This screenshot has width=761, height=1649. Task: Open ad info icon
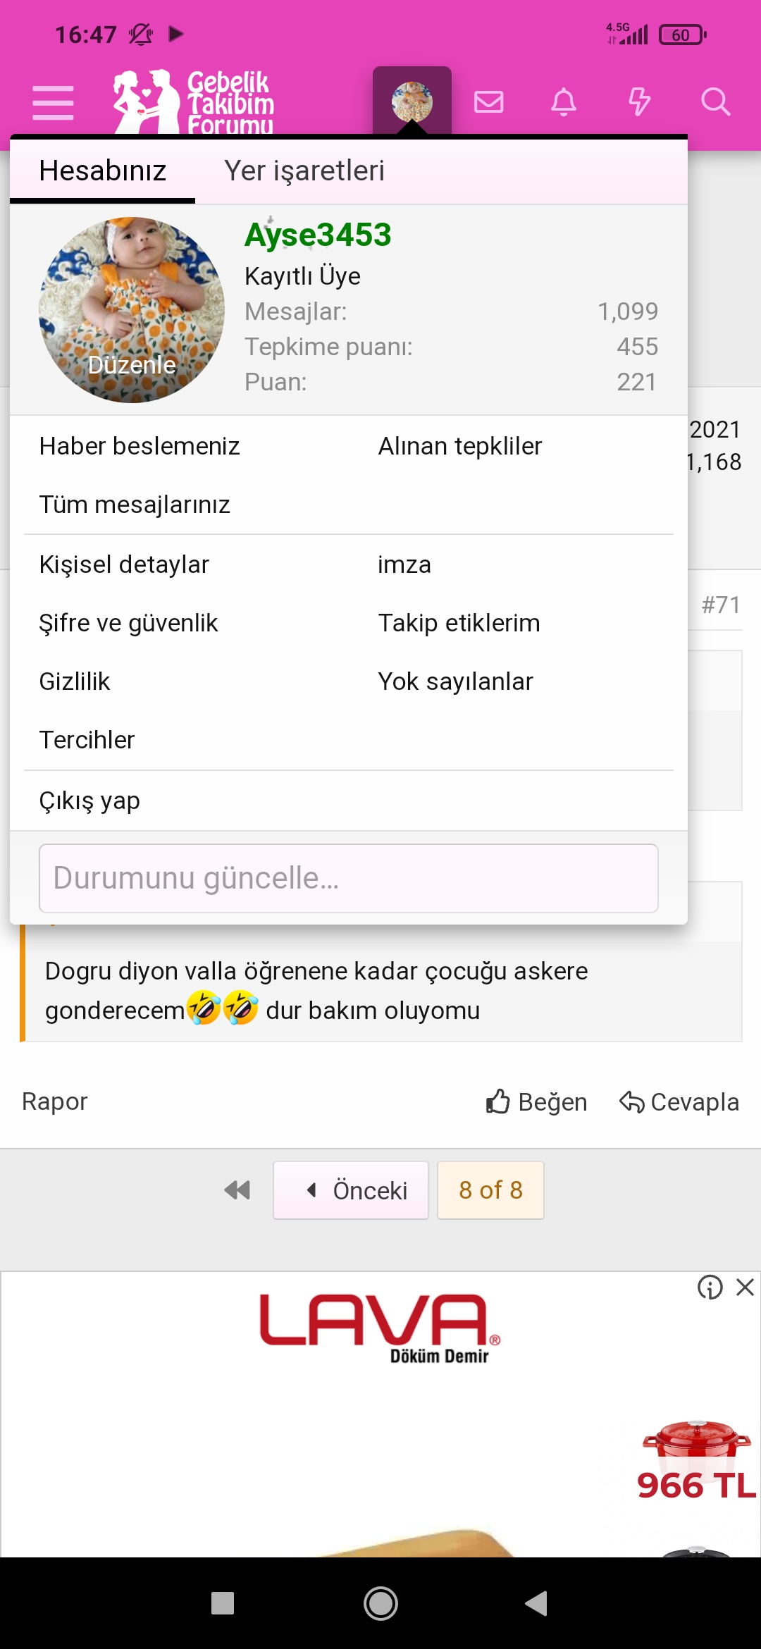710,1287
